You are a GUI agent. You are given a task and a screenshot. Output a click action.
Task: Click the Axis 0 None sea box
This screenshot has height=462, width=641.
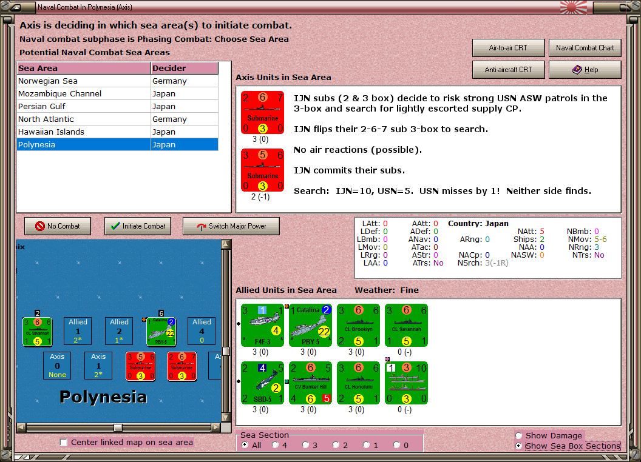pos(57,366)
